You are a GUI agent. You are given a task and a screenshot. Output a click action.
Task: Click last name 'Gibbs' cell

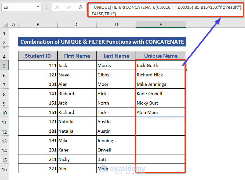tap(116, 74)
